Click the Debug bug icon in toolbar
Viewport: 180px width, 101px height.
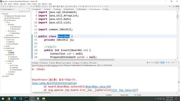click(x=50, y=6)
